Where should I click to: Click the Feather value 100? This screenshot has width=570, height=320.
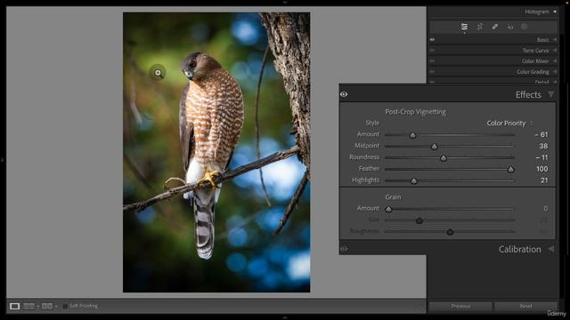[x=541, y=169]
